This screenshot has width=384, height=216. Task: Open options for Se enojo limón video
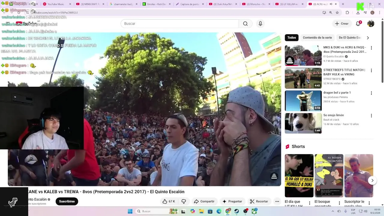(x=371, y=116)
